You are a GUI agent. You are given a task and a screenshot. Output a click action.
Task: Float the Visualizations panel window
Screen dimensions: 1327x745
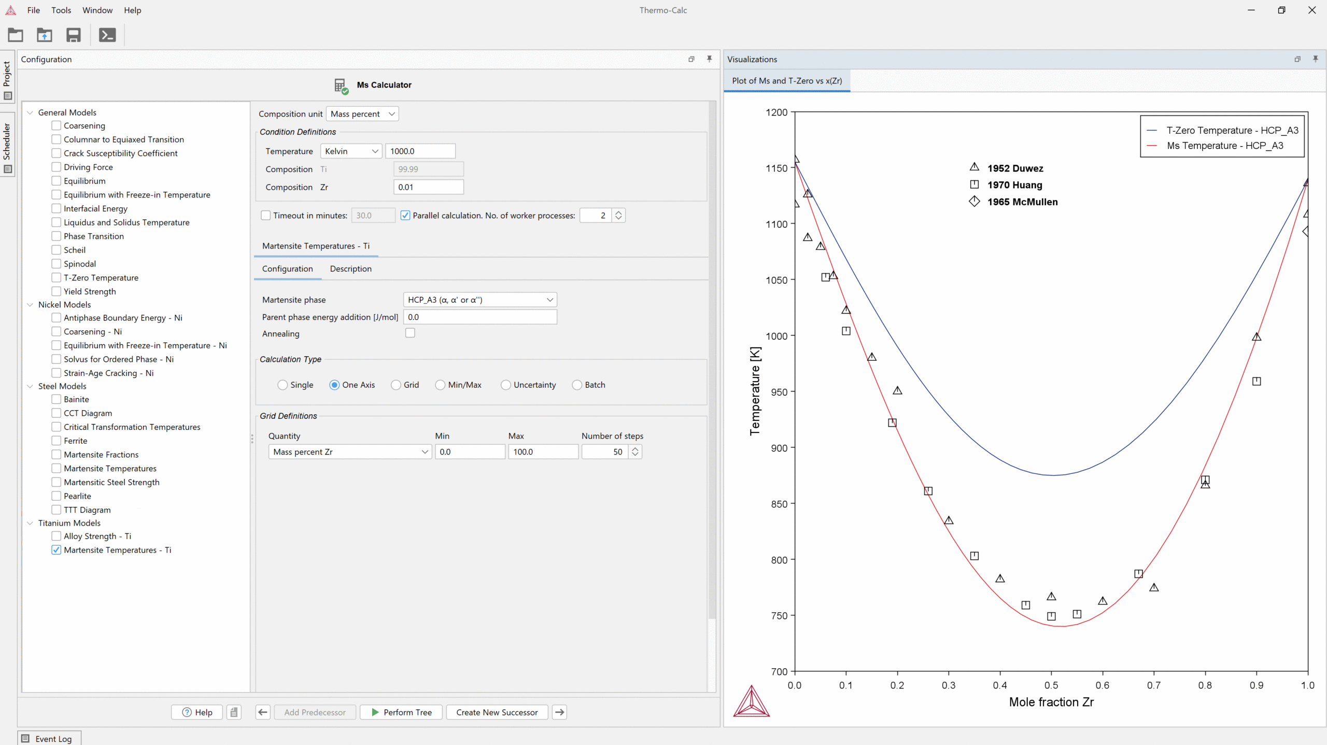[x=1297, y=59]
